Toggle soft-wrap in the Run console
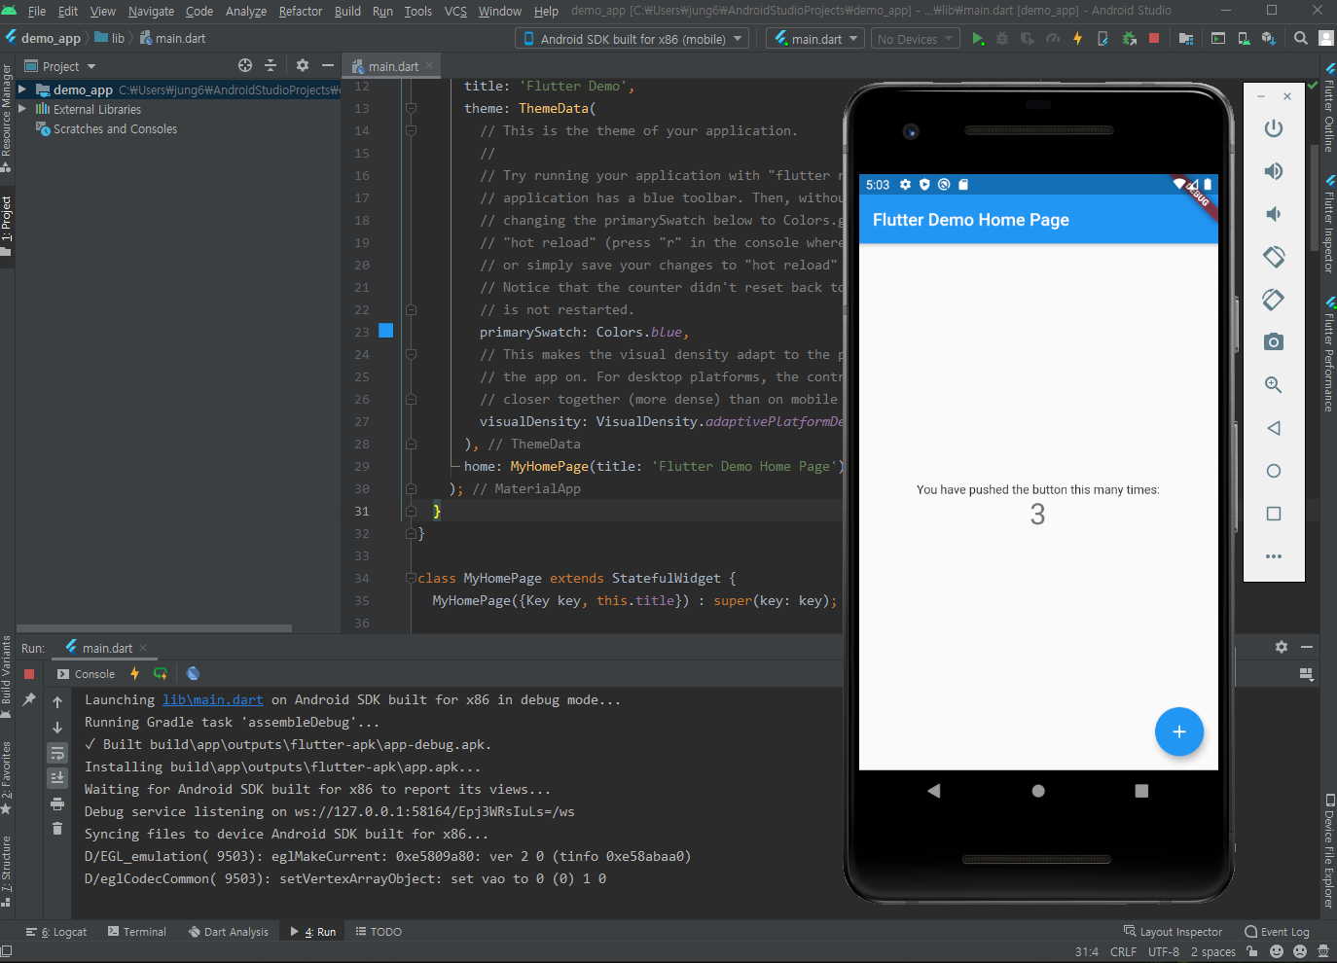The image size is (1337, 963). click(57, 753)
